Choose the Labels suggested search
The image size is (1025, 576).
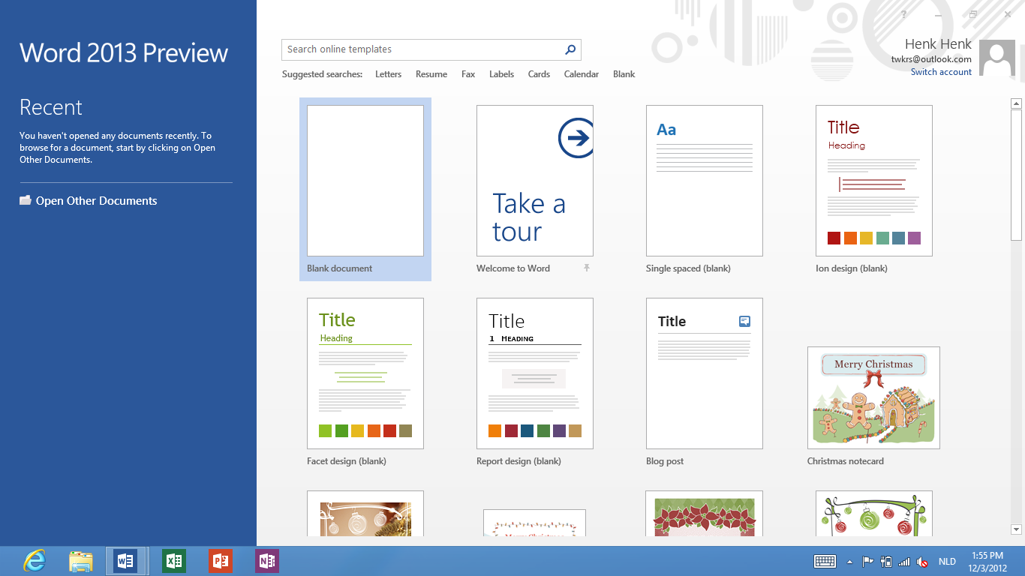(x=501, y=74)
